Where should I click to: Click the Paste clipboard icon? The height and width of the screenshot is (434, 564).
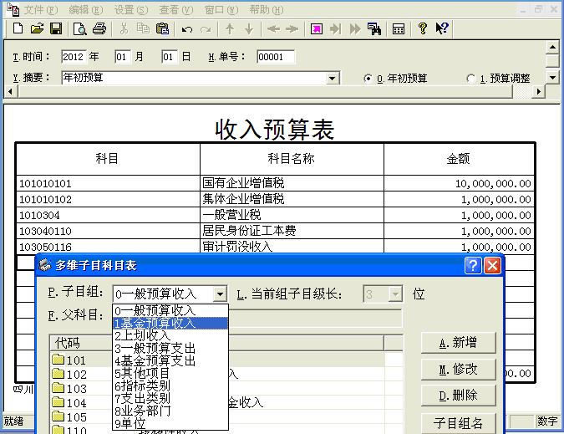click(162, 28)
